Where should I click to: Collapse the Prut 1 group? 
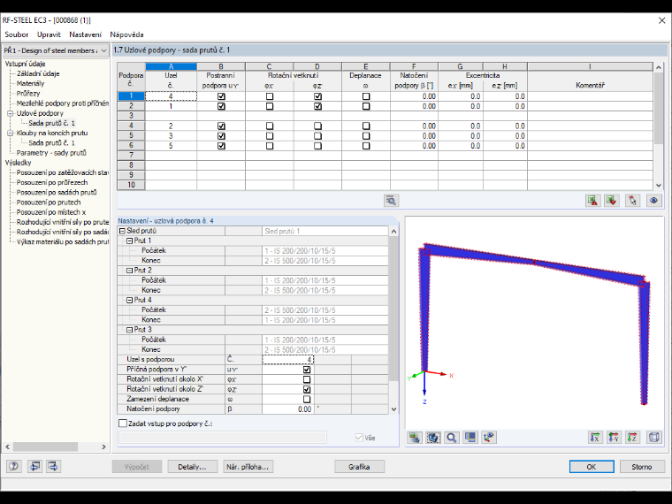click(129, 241)
